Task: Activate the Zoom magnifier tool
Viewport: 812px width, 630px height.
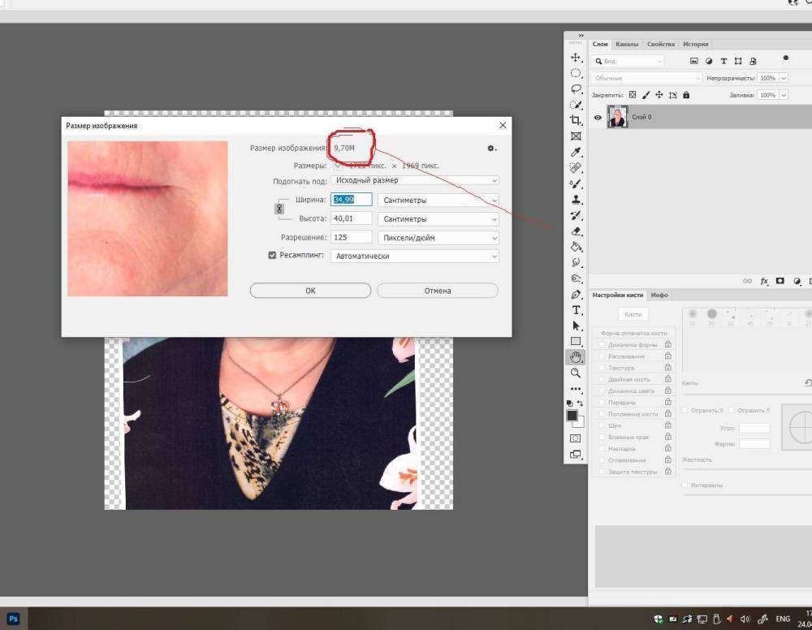Action: (x=576, y=373)
